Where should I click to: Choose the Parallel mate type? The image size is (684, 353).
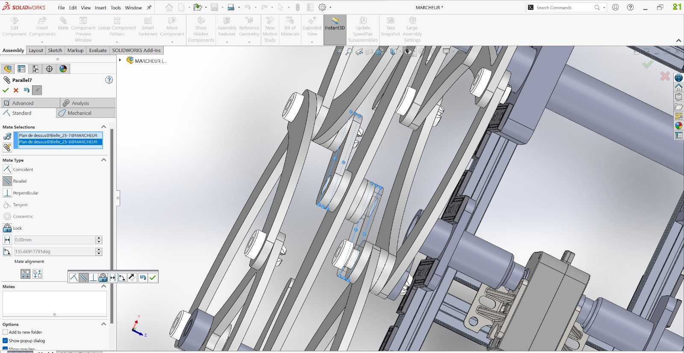tap(7, 181)
